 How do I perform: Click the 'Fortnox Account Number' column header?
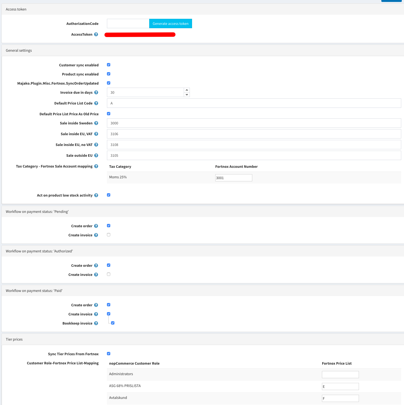pos(237,166)
